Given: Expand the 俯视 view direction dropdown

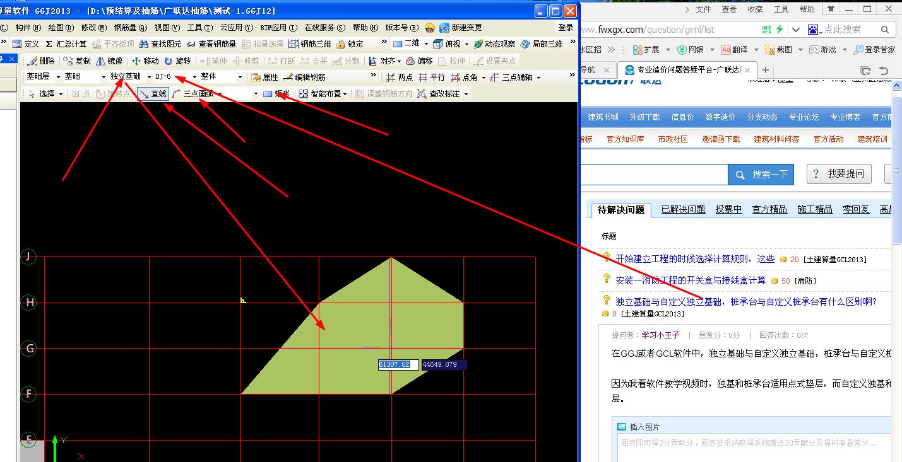Looking at the screenshot, I should 466,44.
